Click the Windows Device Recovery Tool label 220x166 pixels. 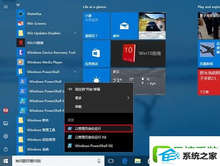tap(51, 52)
